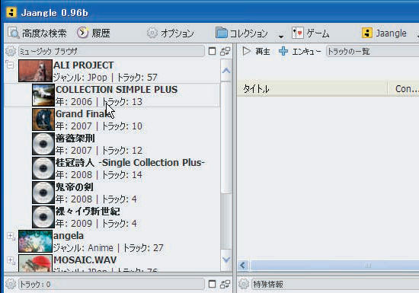Click the エンキュー enqueue button
This screenshot has height=293, width=419.
point(300,51)
